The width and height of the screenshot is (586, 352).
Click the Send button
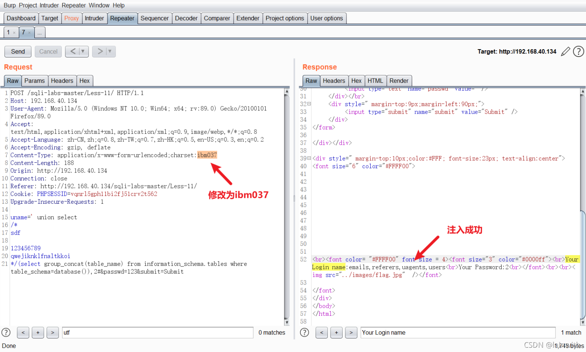18,52
